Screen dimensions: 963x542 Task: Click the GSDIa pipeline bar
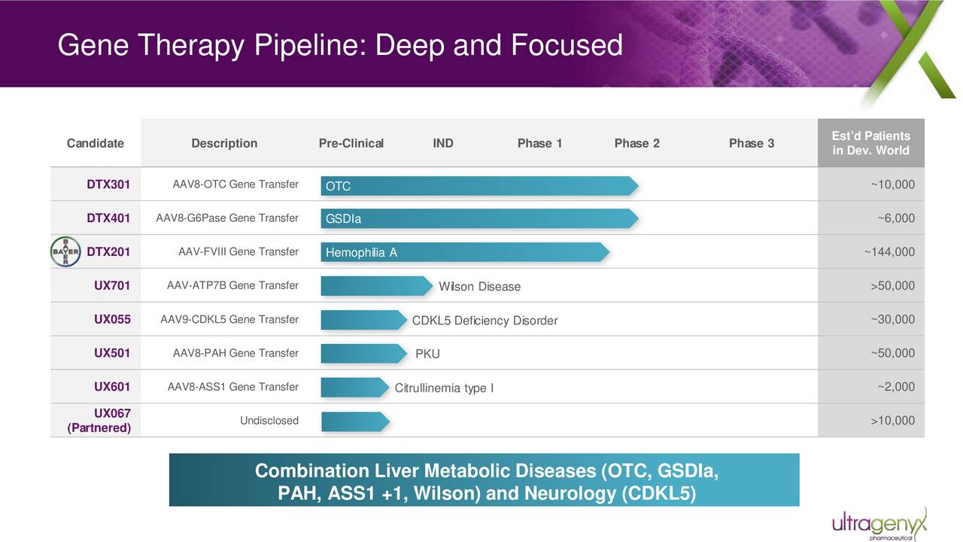(x=479, y=219)
